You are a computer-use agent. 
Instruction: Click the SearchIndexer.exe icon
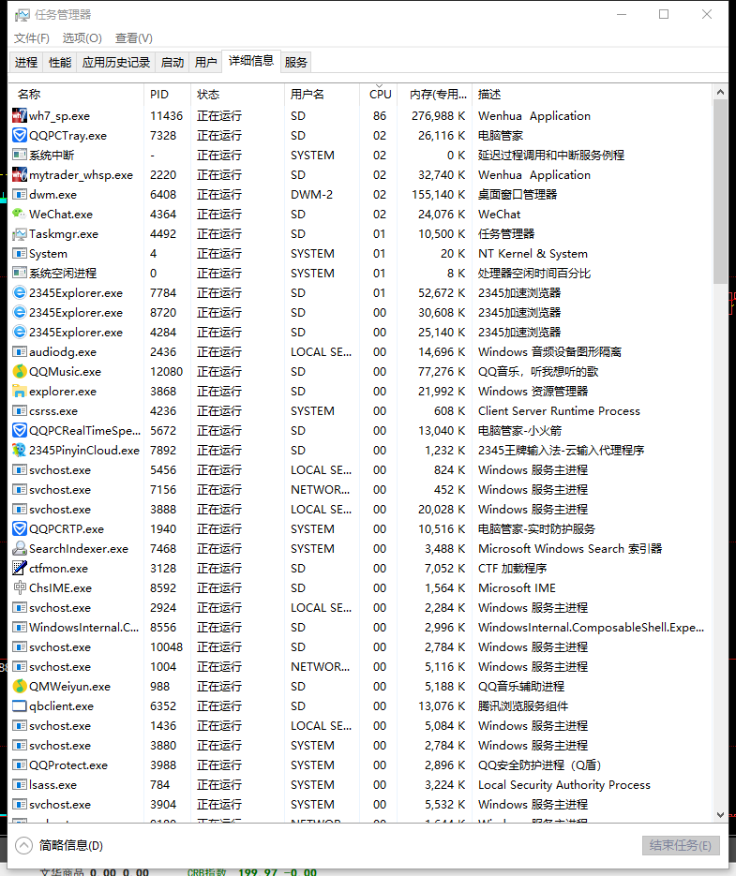20,549
